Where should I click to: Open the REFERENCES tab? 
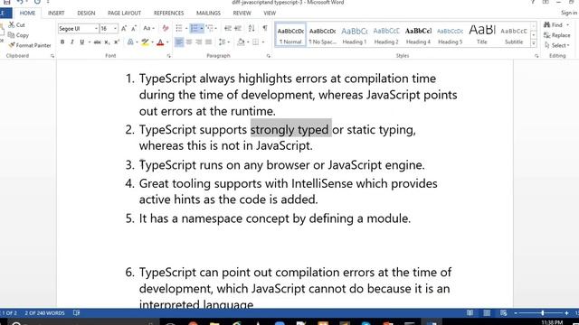169,13
